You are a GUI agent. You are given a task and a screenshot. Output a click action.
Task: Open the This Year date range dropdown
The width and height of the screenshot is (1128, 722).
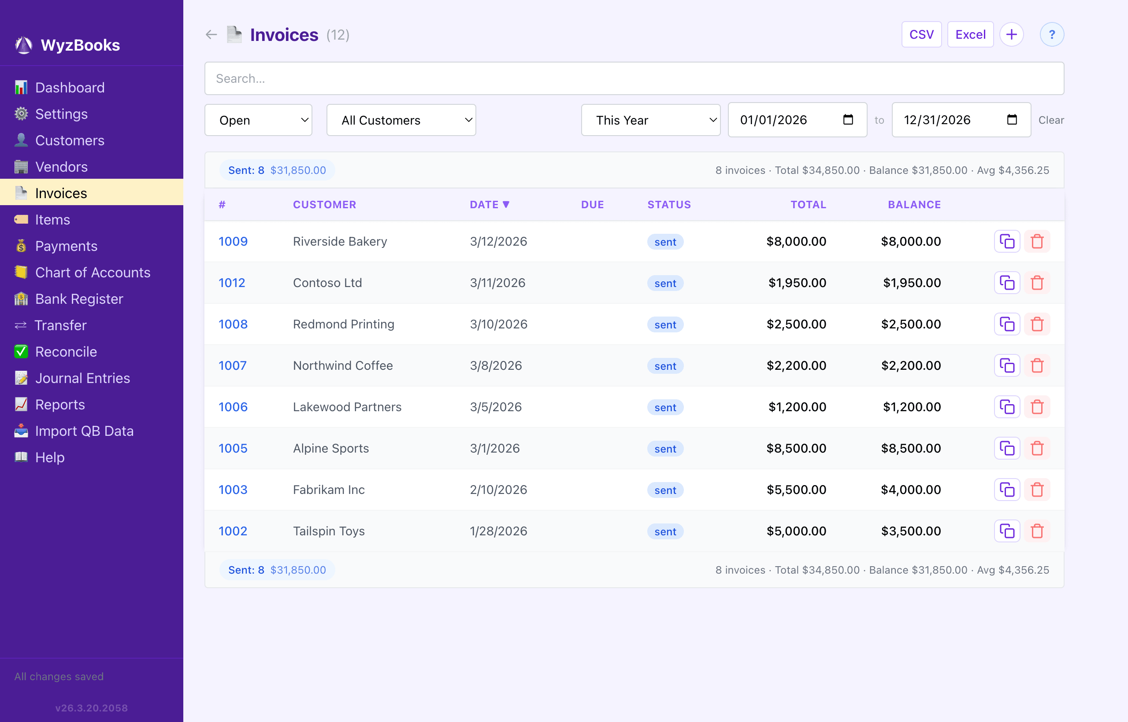[x=650, y=120]
